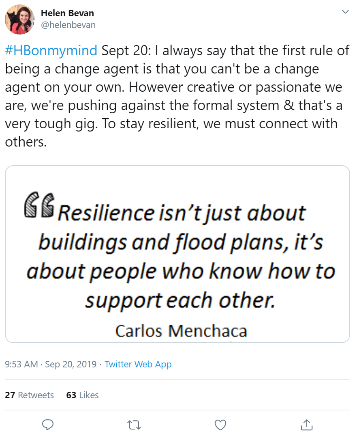View the list of 63 Likes
This screenshot has width=357, height=436.
82,395
